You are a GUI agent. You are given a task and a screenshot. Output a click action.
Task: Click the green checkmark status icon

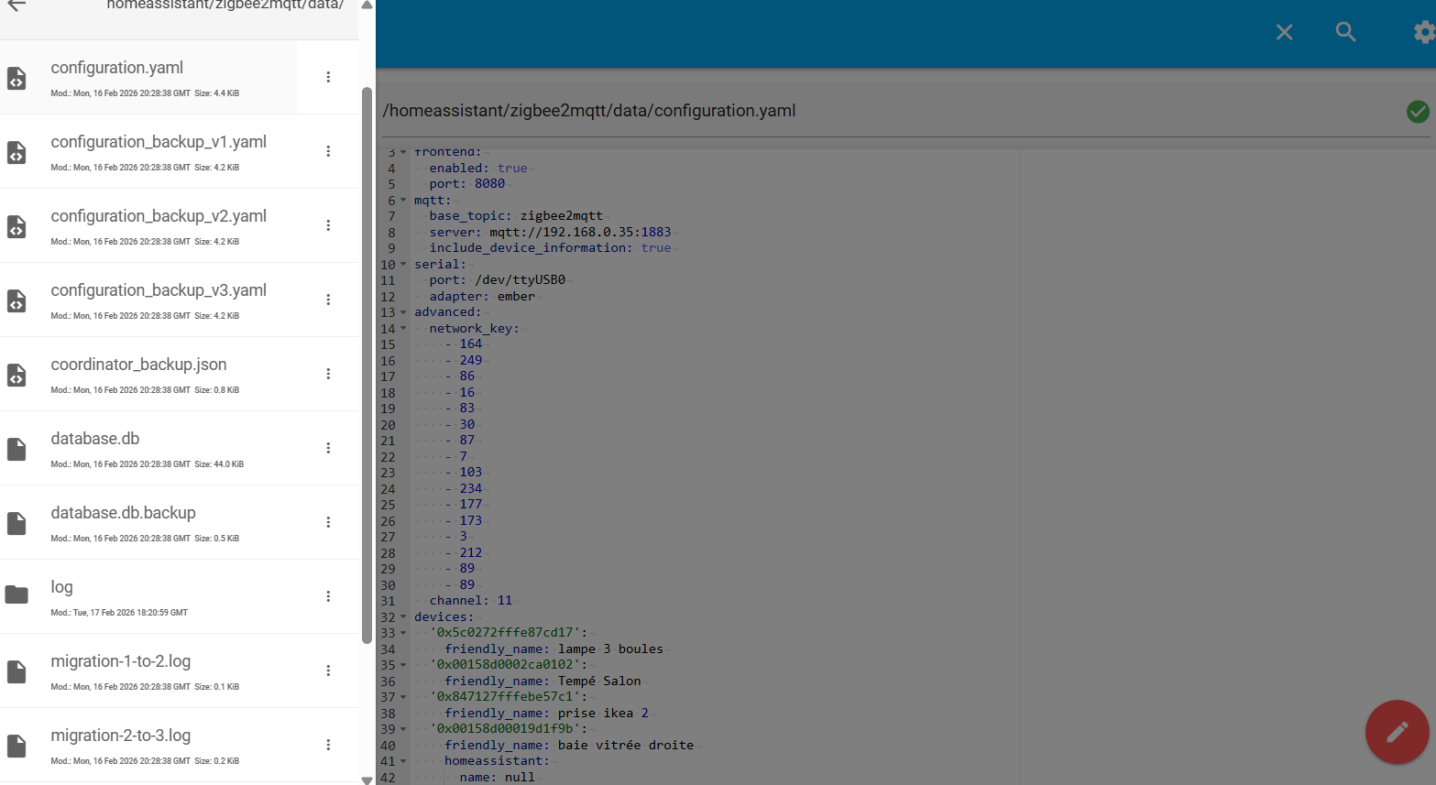point(1417,112)
